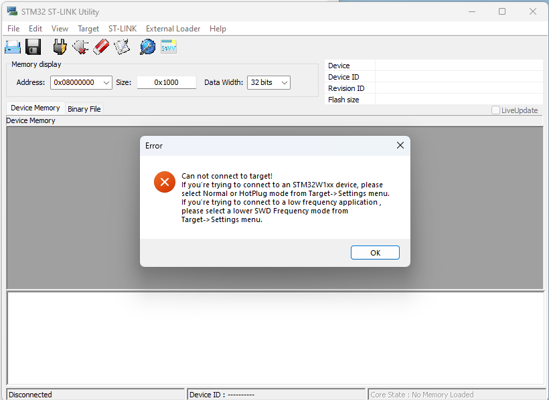Click the Connect to target plug icon
The height and width of the screenshot is (400, 549).
60,47
